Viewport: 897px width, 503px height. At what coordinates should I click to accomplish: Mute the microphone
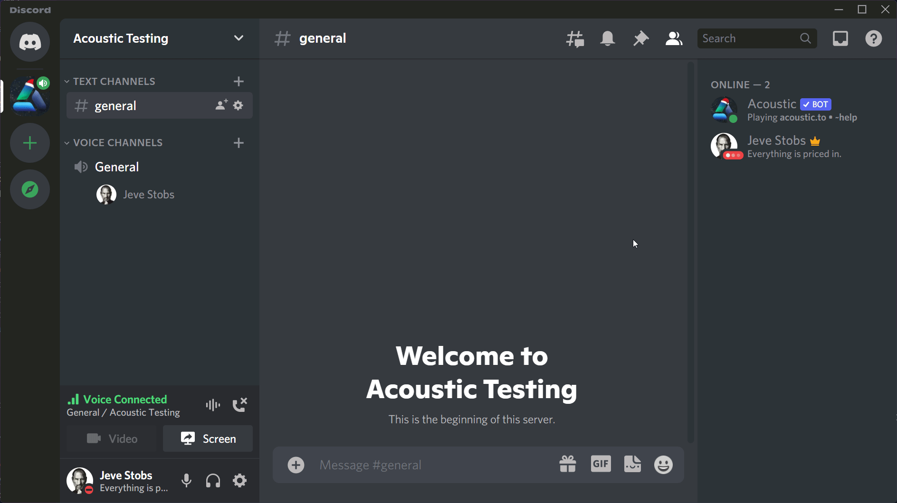(187, 481)
